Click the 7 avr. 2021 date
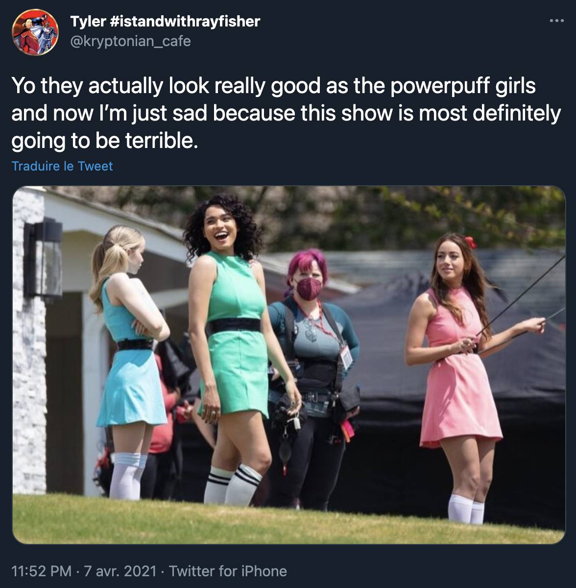 coord(120,571)
